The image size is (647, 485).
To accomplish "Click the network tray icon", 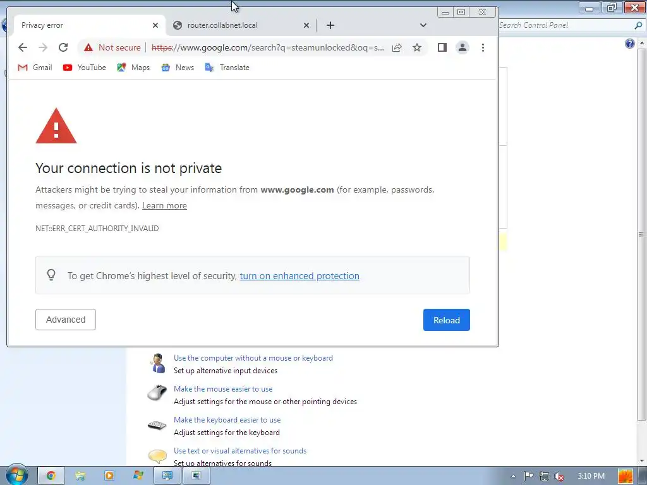I will pos(544,476).
